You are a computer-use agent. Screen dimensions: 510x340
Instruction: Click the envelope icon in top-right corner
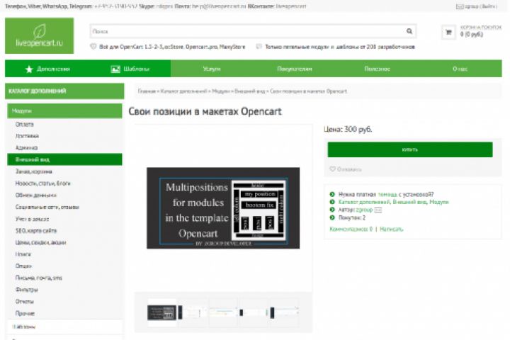point(460,6)
